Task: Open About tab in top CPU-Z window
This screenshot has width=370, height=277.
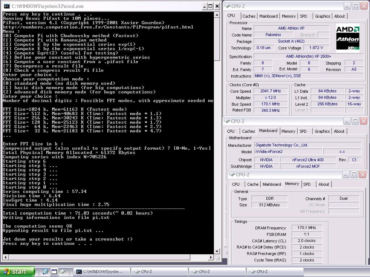Action: [340, 16]
